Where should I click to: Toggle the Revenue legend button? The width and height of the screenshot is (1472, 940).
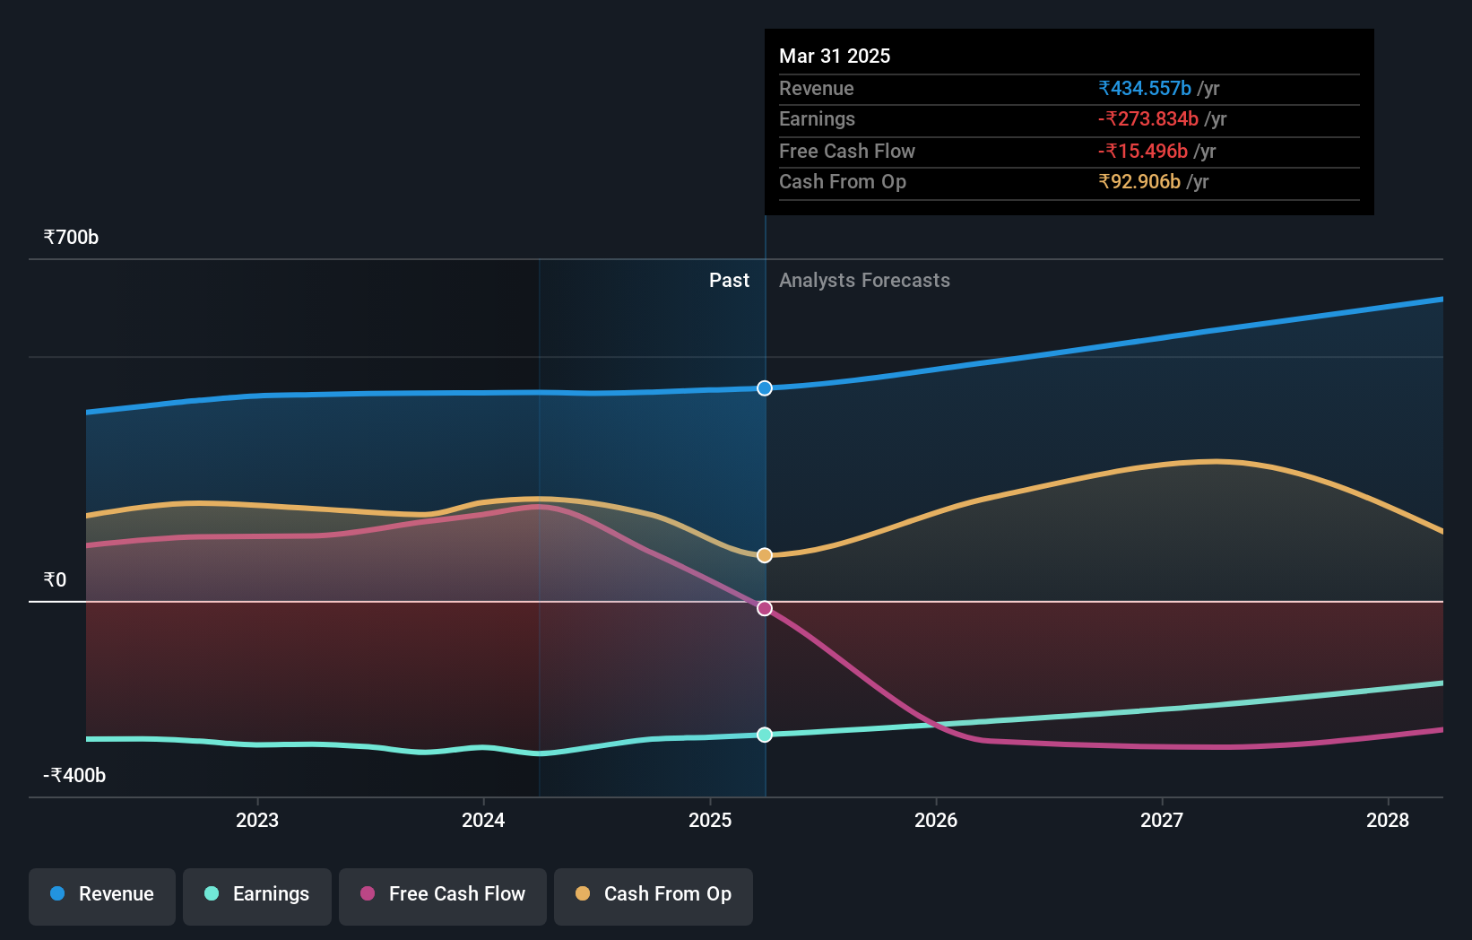pos(102,896)
